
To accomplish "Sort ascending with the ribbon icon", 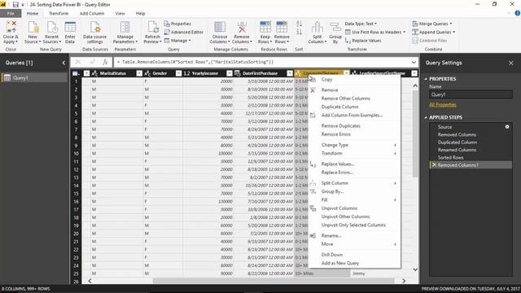I will point(299,24).
